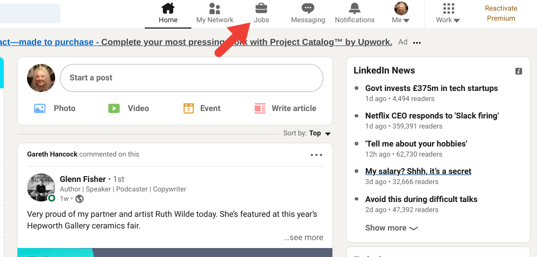
Task: Open the Messaging tab
Action: pos(308,13)
